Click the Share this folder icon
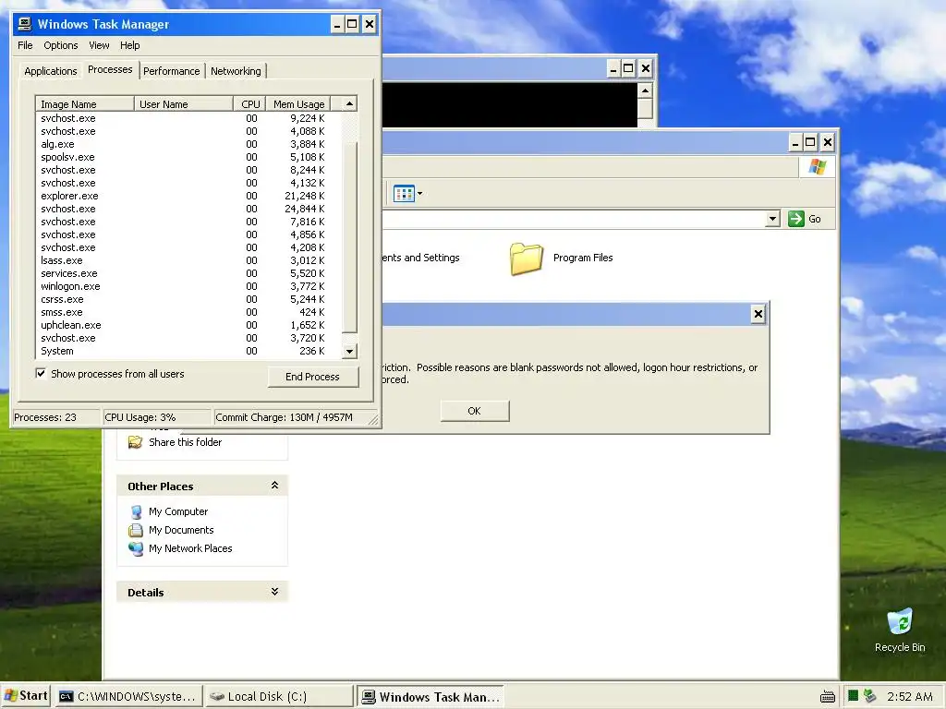Viewport: 946px width, 709px height. (x=135, y=442)
